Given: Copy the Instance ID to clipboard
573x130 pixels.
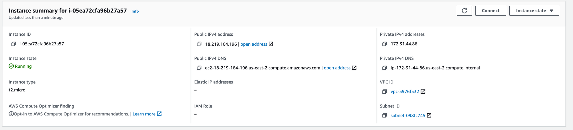Looking at the screenshot, I should [13, 44].
